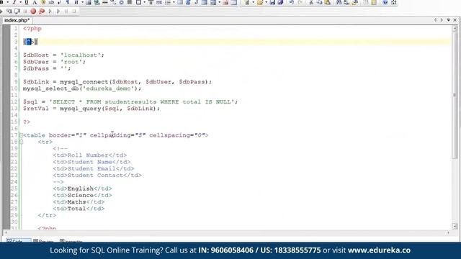Collapse the table tag fold marker
Image resolution: width=461 pixels, height=259 pixels.
click(x=21, y=135)
